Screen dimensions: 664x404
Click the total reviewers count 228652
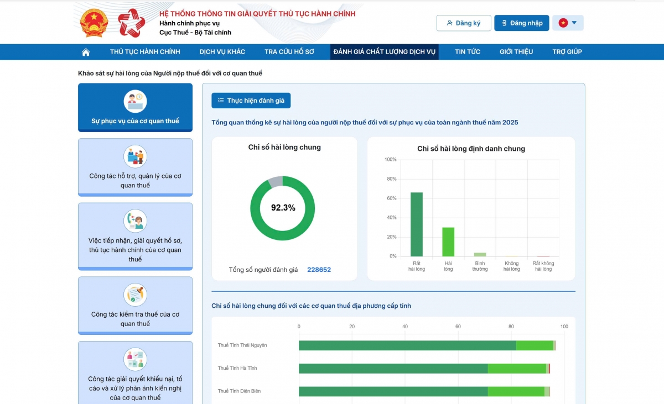pyautogui.click(x=319, y=270)
